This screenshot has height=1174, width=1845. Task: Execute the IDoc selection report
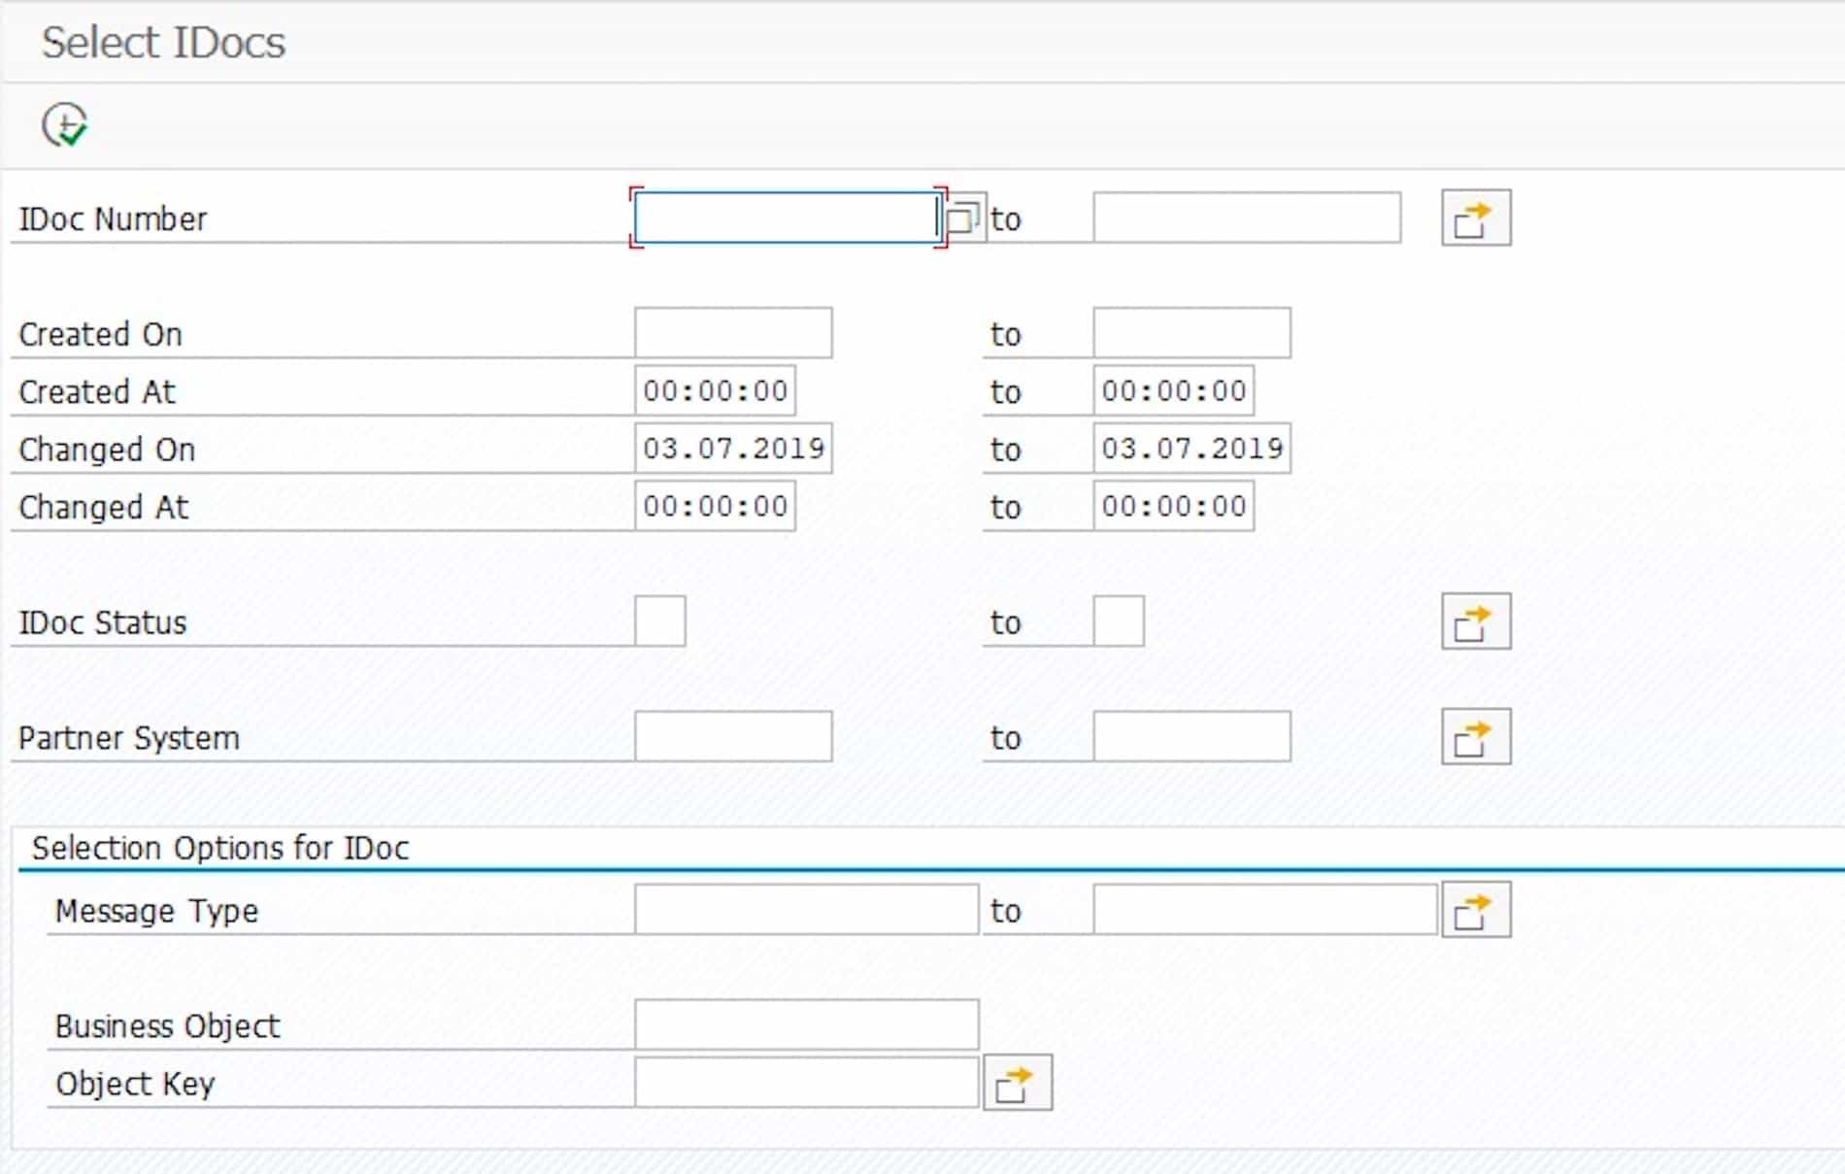[x=64, y=124]
